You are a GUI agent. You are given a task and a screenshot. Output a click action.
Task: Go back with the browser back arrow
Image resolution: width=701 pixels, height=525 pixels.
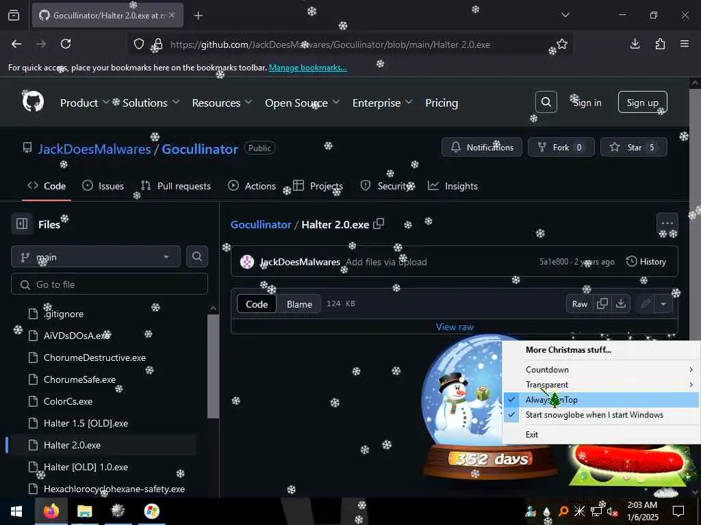(16, 44)
